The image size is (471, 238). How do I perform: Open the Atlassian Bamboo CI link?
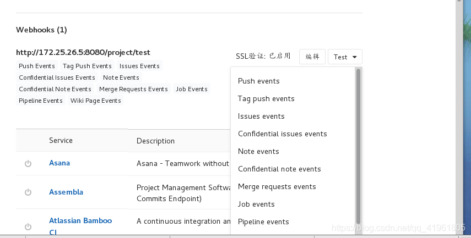click(80, 220)
